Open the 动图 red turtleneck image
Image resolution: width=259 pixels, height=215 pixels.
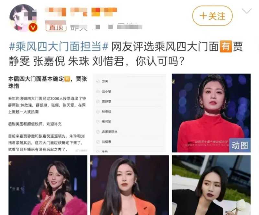[211, 113]
